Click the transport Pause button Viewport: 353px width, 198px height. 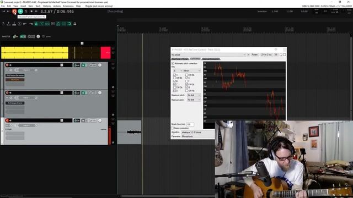36,11
